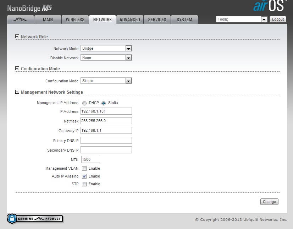This screenshot has height=229, width=293.
Task: Select Static for Management IP Address
Action: click(104, 103)
